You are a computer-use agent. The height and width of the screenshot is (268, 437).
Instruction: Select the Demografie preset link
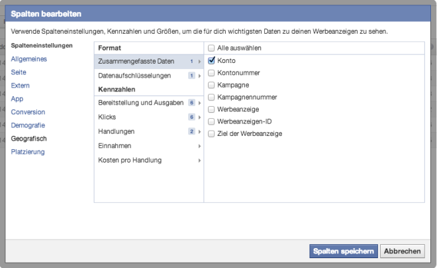pos(28,125)
